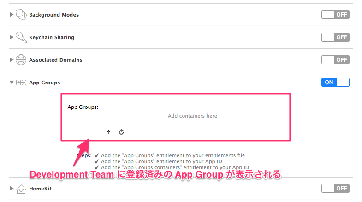Image resolution: width=362 pixels, height=202 pixels.
Task: Expand the Background Modes section
Action: click(x=12, y=15)
